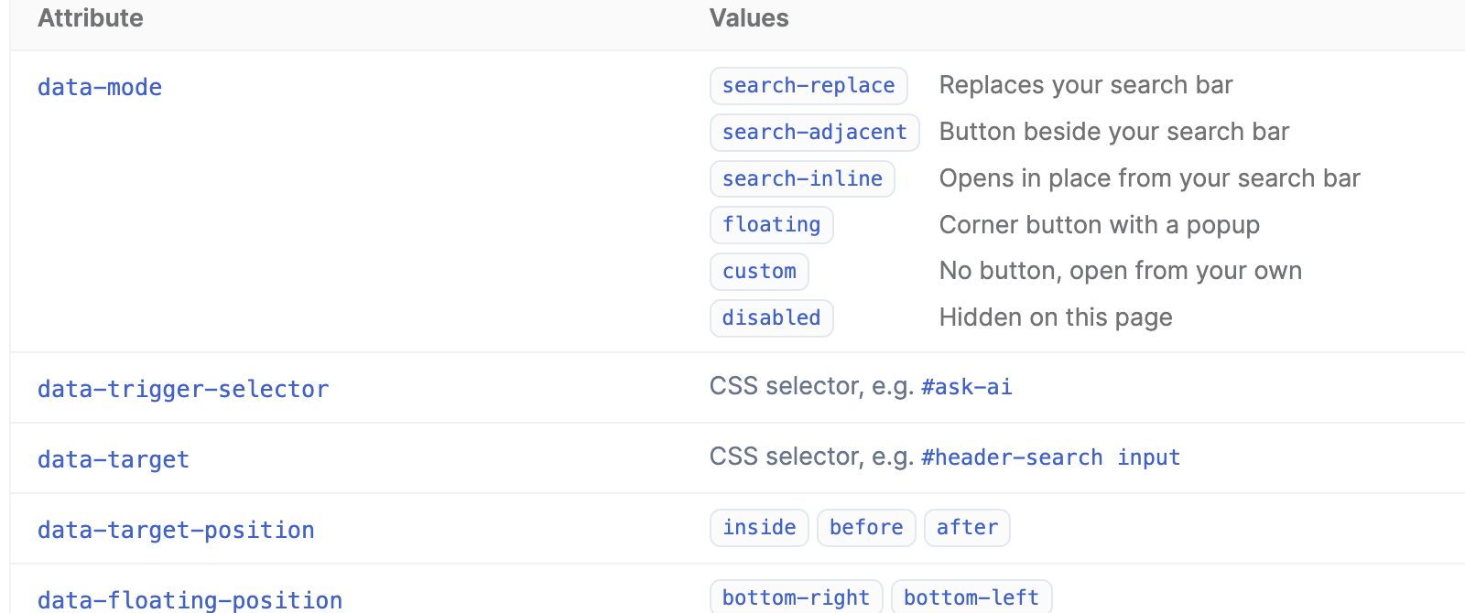
Task: Click the #ask-ai example code
Action: (967, 387)
